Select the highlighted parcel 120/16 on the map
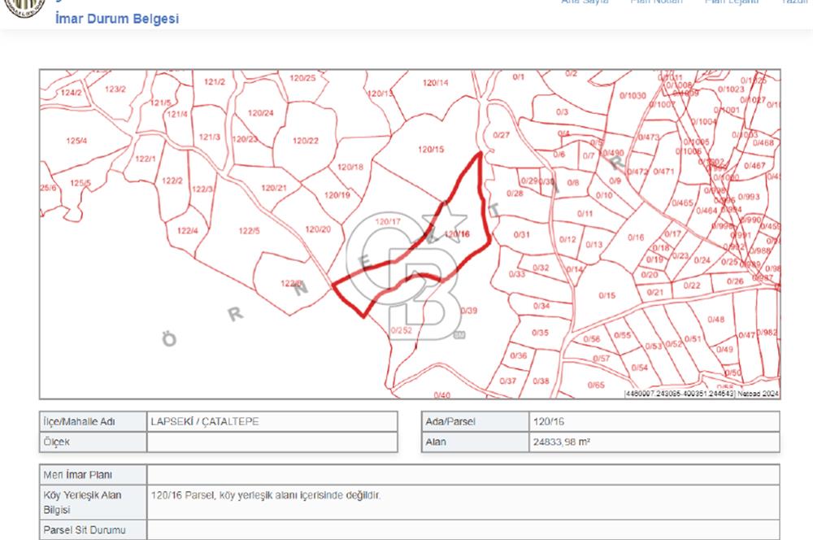This screenshot has width=813, height=540. coord(458,234)
